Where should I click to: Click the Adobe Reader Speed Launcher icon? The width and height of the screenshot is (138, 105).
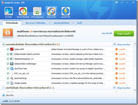pos(12,54)
